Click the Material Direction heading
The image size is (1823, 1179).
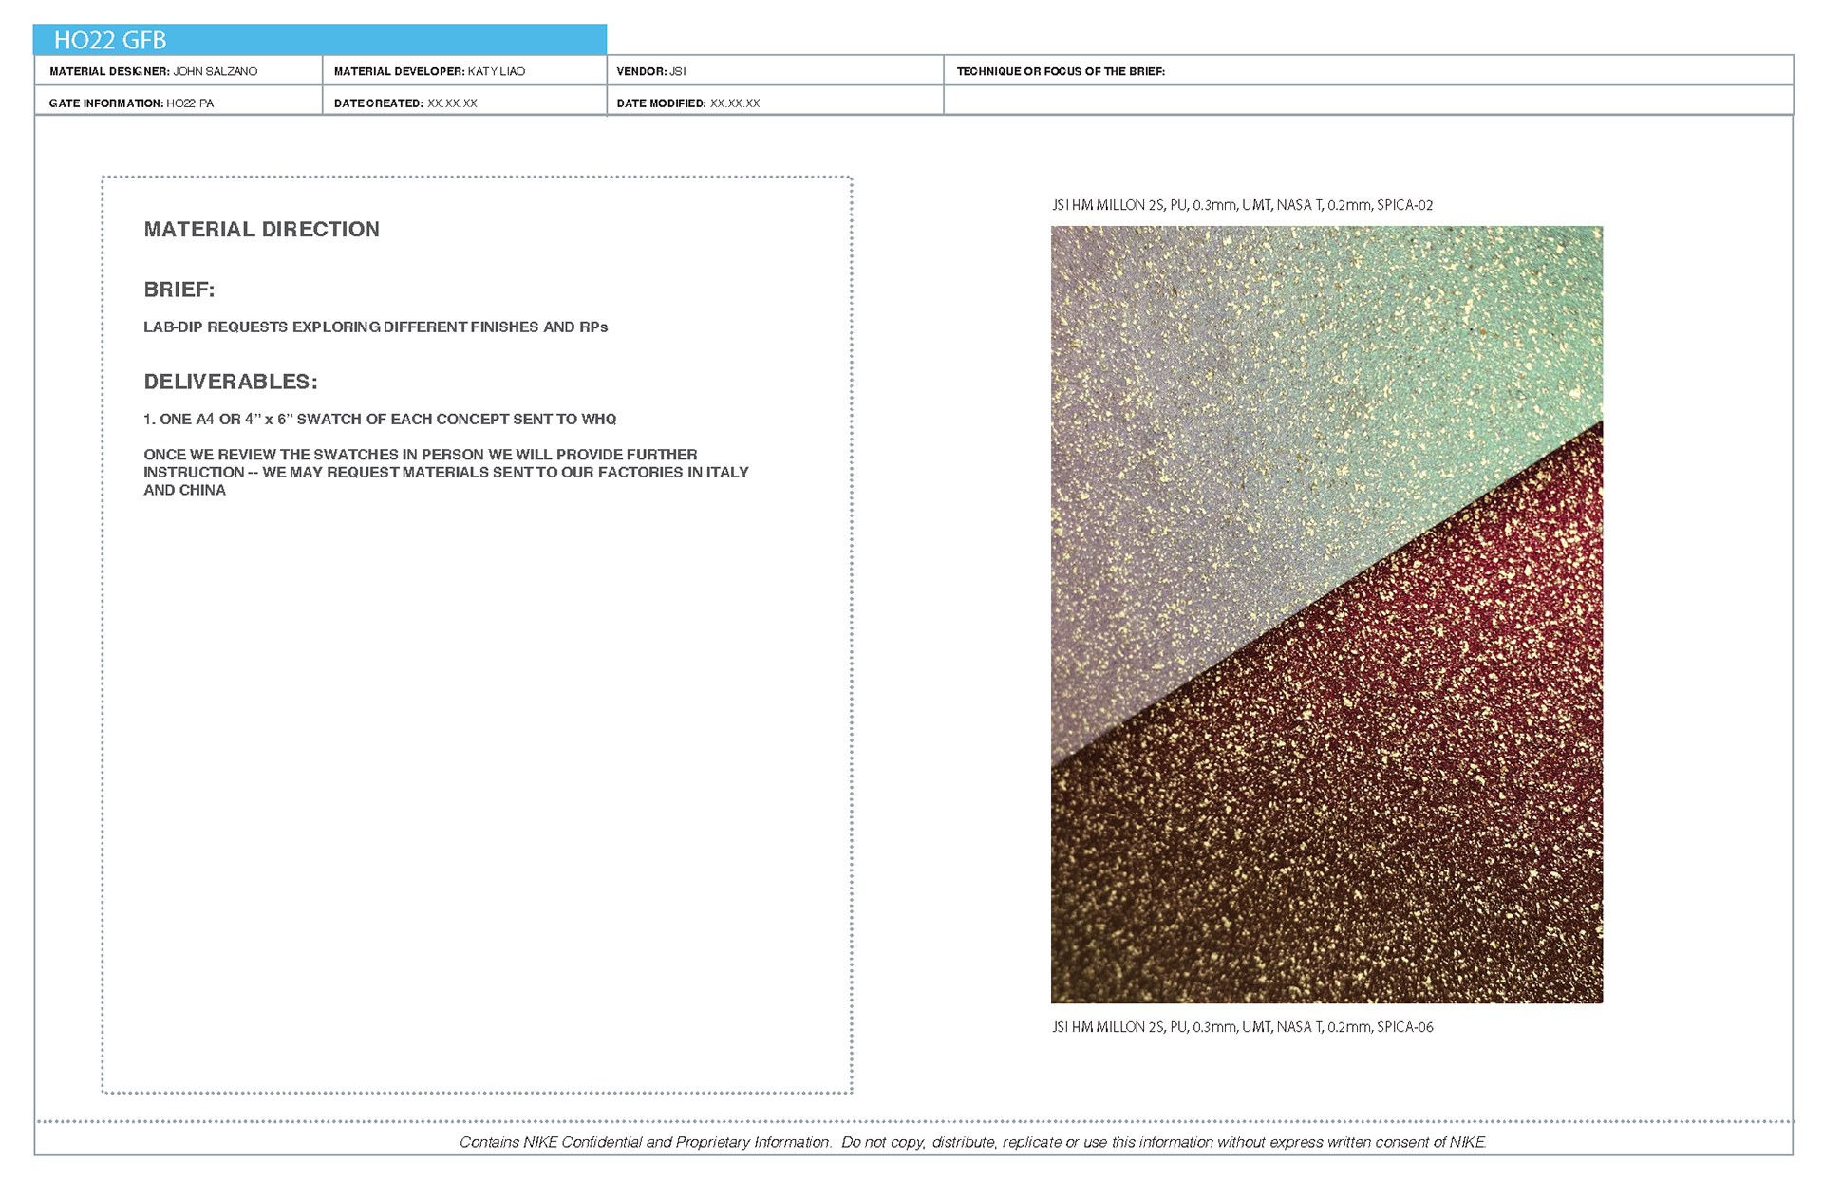point(262,229)
